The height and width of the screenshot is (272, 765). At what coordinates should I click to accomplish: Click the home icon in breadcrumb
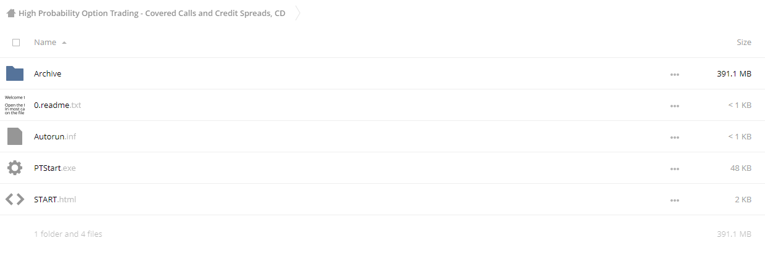pos(11,13)
